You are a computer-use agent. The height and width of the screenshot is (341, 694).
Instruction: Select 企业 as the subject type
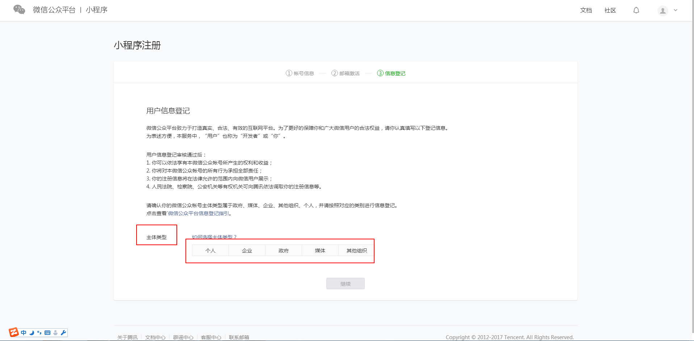pyautogui.click(x=247, y=250)
